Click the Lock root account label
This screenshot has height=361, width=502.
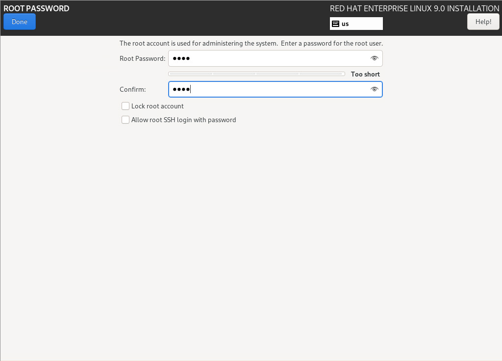[157, 106]
